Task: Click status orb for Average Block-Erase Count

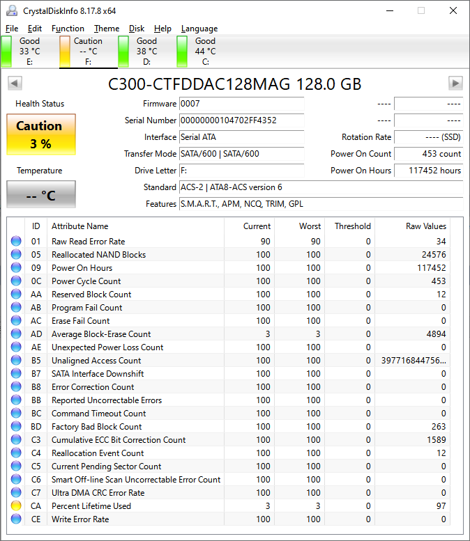Action: (x=16, y=334)
